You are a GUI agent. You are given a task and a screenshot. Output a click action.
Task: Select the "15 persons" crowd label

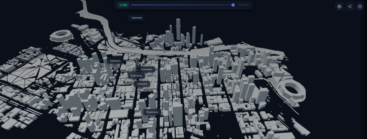(152, 112)
